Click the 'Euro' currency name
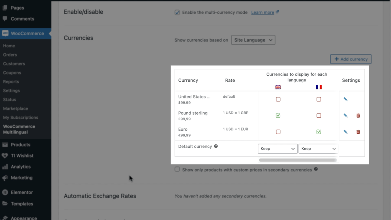Screen dimensions: 391x220 coord(183,129)
